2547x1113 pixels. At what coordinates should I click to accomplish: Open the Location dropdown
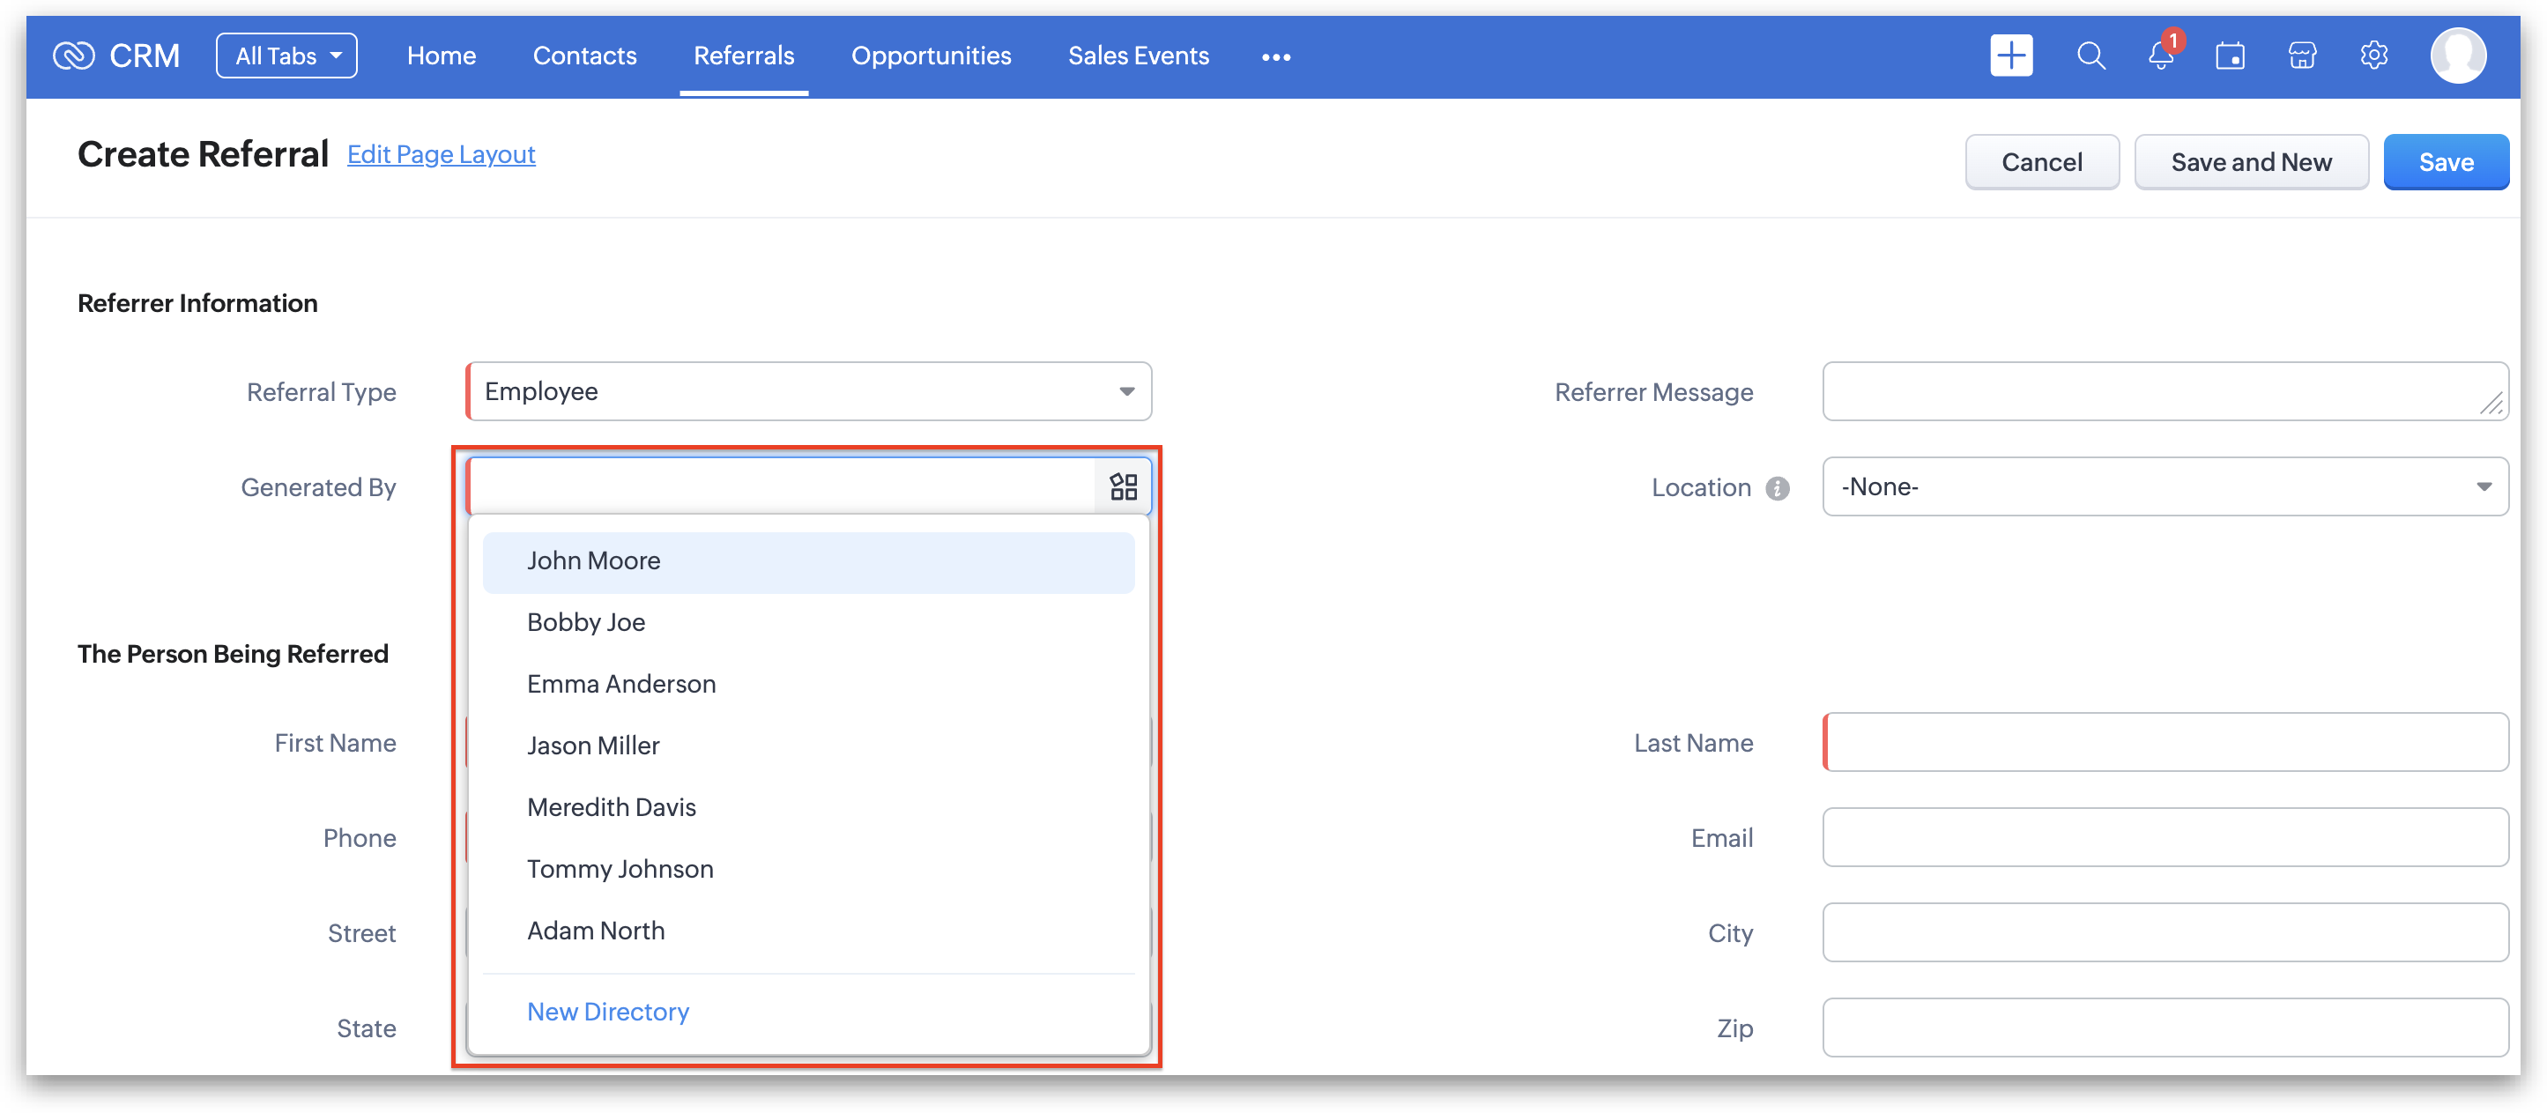(2165, 486)
